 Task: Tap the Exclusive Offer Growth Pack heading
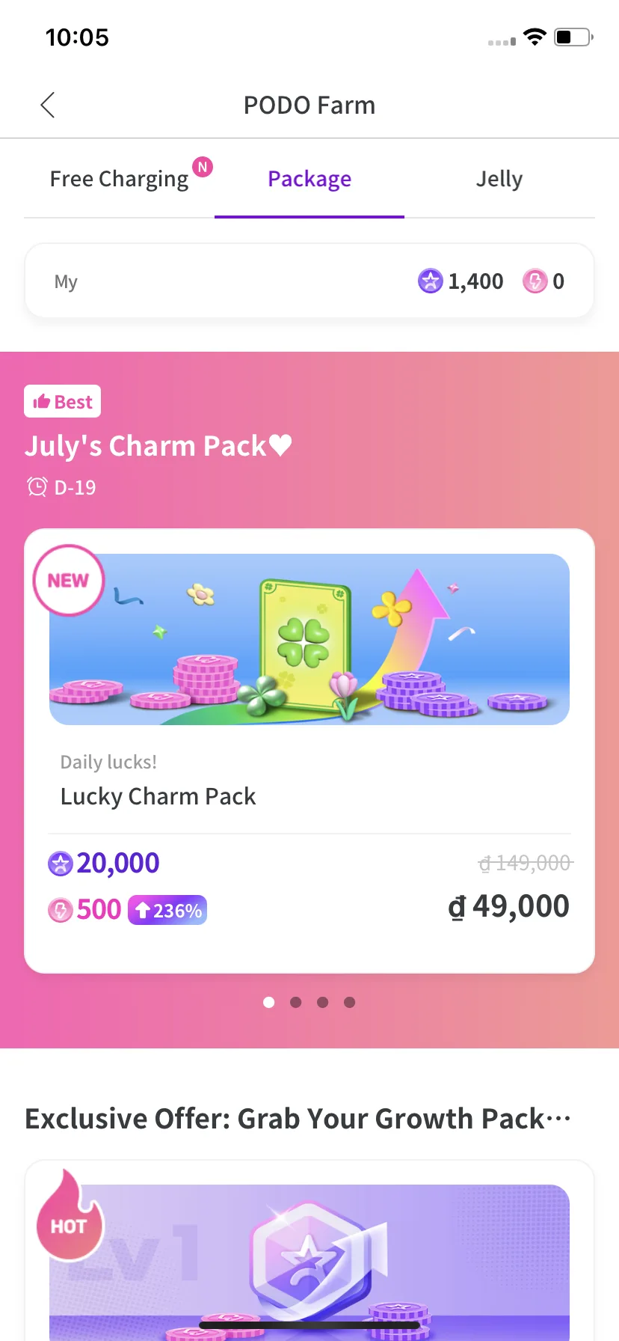pyautogui.click(x=298, y=1119)
